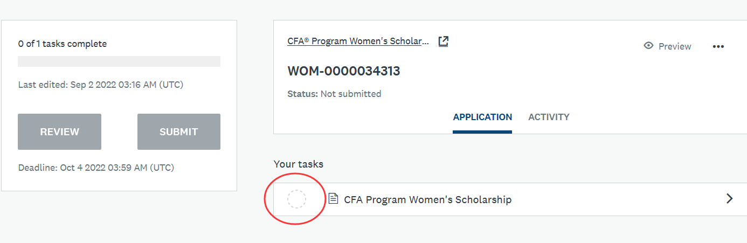This screenshot has height=243, width=747.
Task: Click the eye icon next to Preview
Action: pos(649,46)
